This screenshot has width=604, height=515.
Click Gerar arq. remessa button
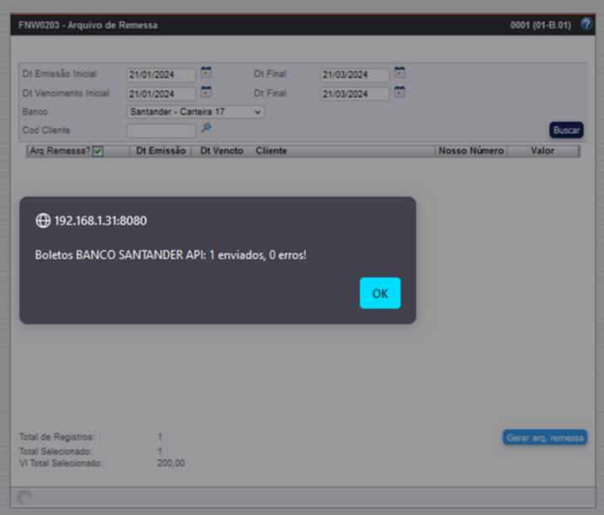coord(544,438)
